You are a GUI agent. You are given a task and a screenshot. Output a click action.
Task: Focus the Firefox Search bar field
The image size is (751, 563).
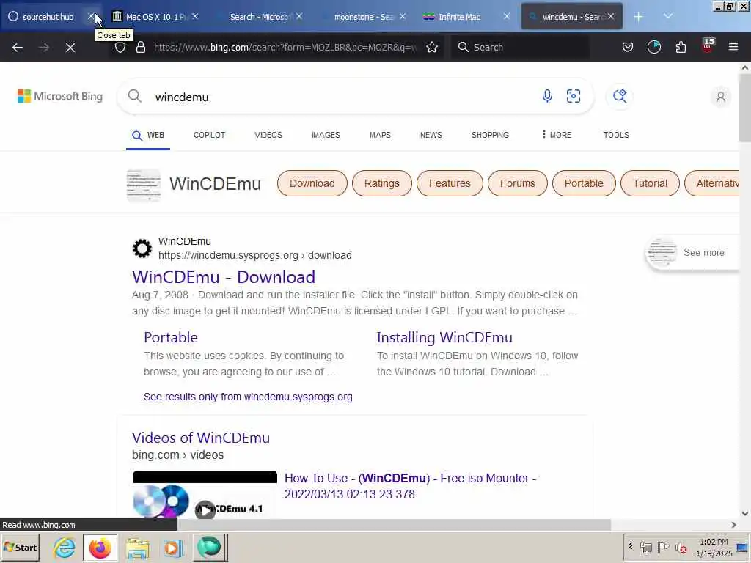(x=520, y=47)
